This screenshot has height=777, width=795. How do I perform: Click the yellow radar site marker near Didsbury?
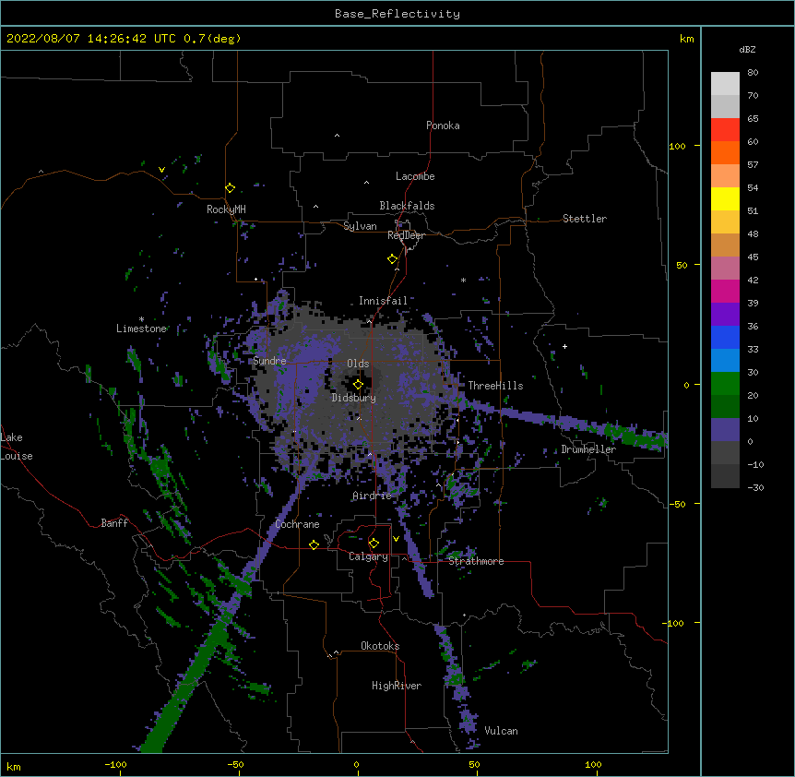(x=358, y=385)
